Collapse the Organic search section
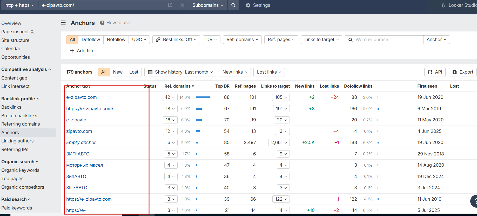Image resolution: width=477 pixels, height=216 pixels. pyautogui.click(x=20, y=162)
